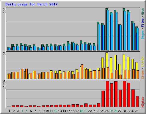The image size is (146, 114).
Task: Click the day 1 label on the x-axis
Action: pos(9,111)
